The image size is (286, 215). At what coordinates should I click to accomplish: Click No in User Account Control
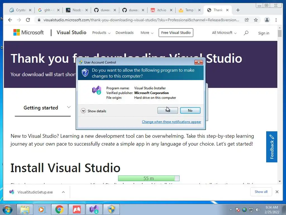(190, 110)
